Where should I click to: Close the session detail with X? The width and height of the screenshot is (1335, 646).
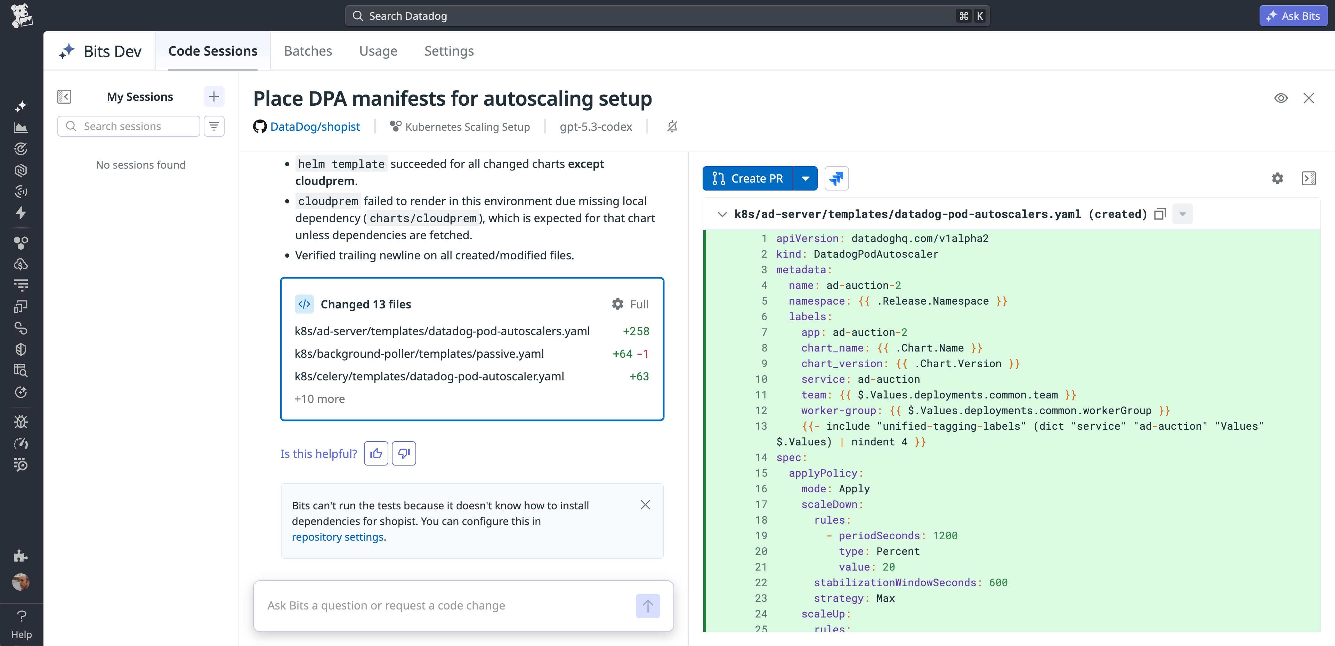point(1309,98)
